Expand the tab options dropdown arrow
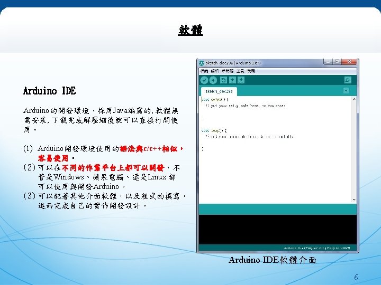Screen dimensions: 381x285 click(346, 91)
